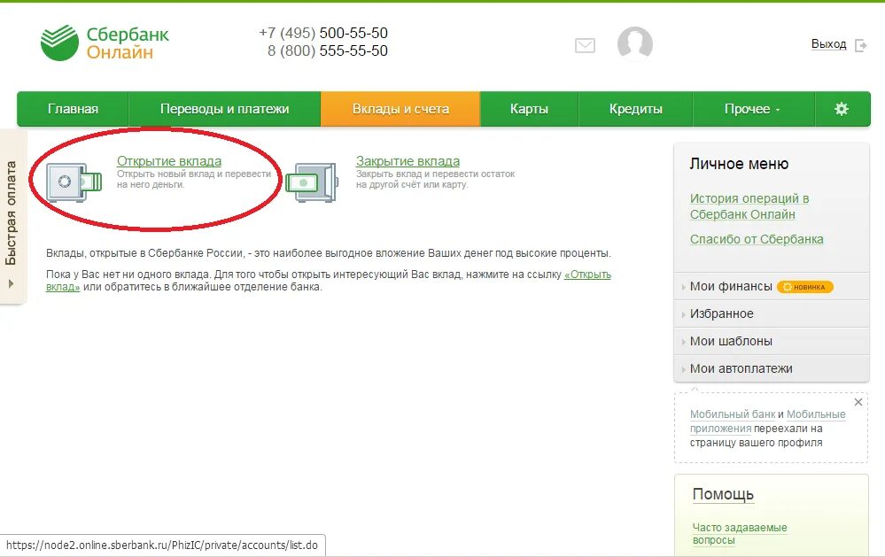Click Мобильный банк link
Image resolution: width=885 pixels, height=557 pixels.
(x=733, y=414)
